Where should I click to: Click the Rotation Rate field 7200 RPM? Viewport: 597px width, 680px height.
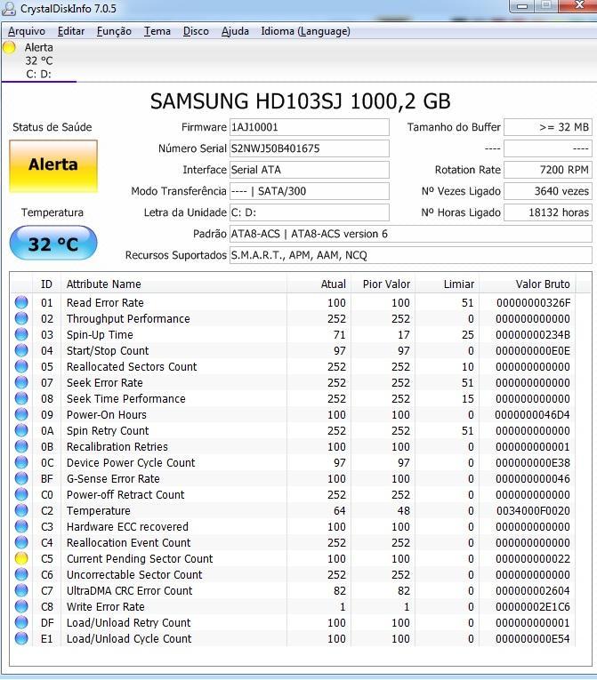coord(547,170)
